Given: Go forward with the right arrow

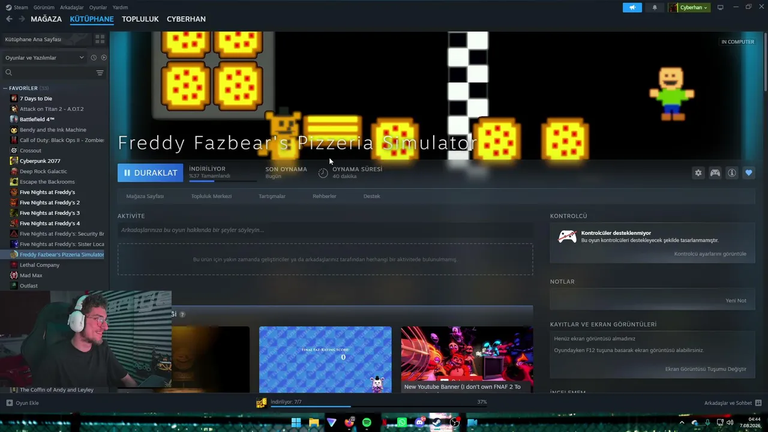Looking at the screenshot, I should pos(22,19).
